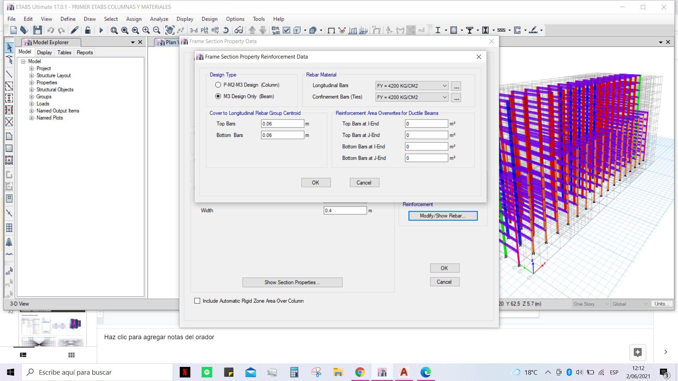Click the zoom in plus magnifier
The width and height of the screenshot is (678, 381).
[145, 30]
